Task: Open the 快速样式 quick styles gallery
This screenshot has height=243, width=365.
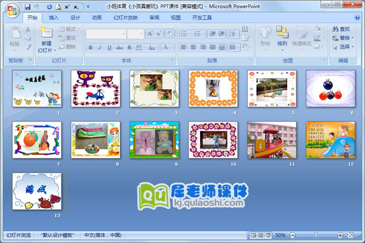Action: pyautogui.click(x=302, y=38)
